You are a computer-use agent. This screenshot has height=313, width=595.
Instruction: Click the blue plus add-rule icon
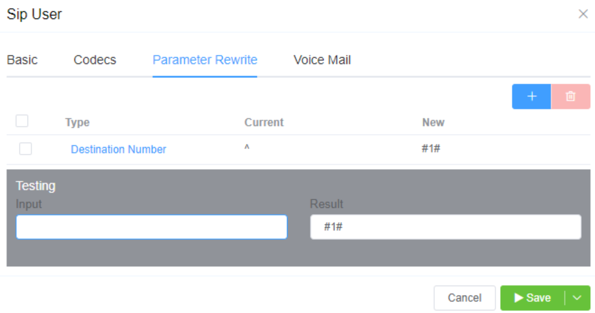(531, 97)
